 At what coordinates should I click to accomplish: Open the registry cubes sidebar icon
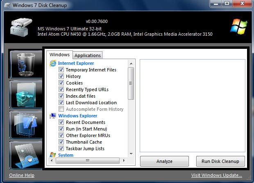26,95
